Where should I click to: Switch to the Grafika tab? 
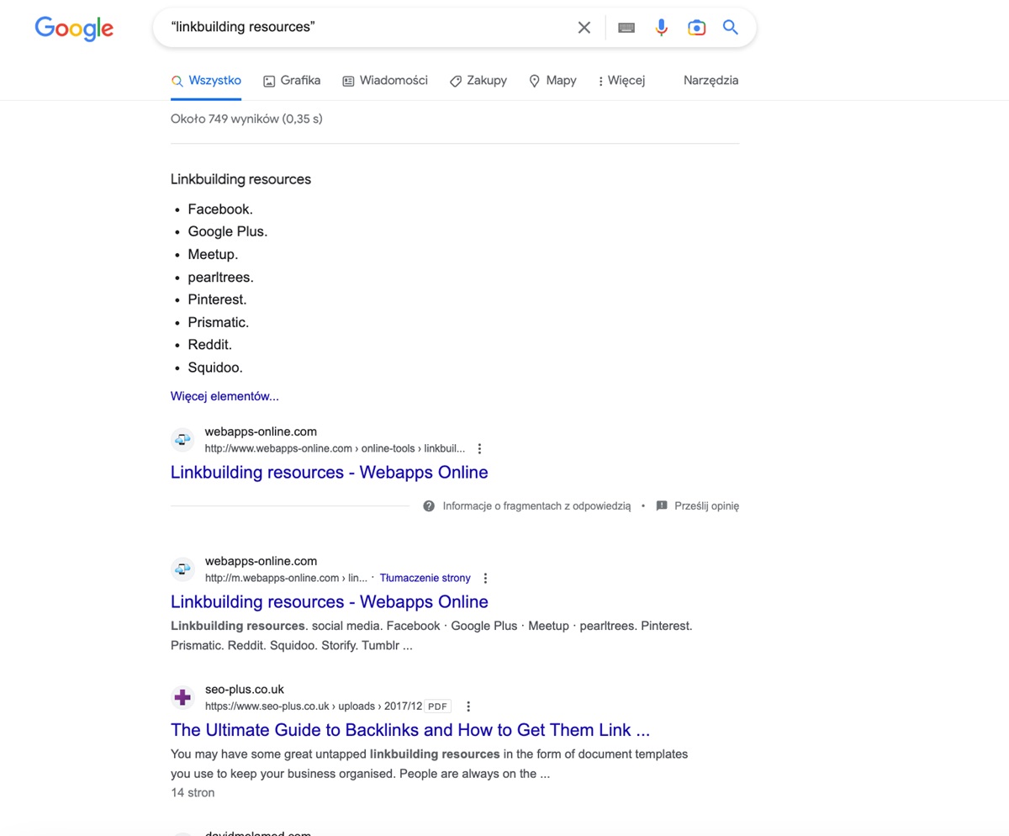(x=292, y=81)
